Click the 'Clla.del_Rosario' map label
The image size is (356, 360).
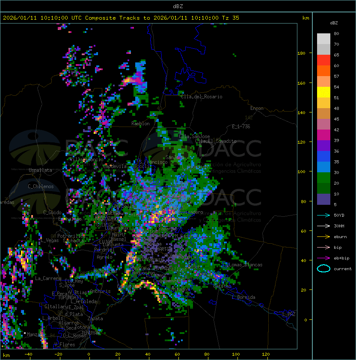tap(202, 97)
